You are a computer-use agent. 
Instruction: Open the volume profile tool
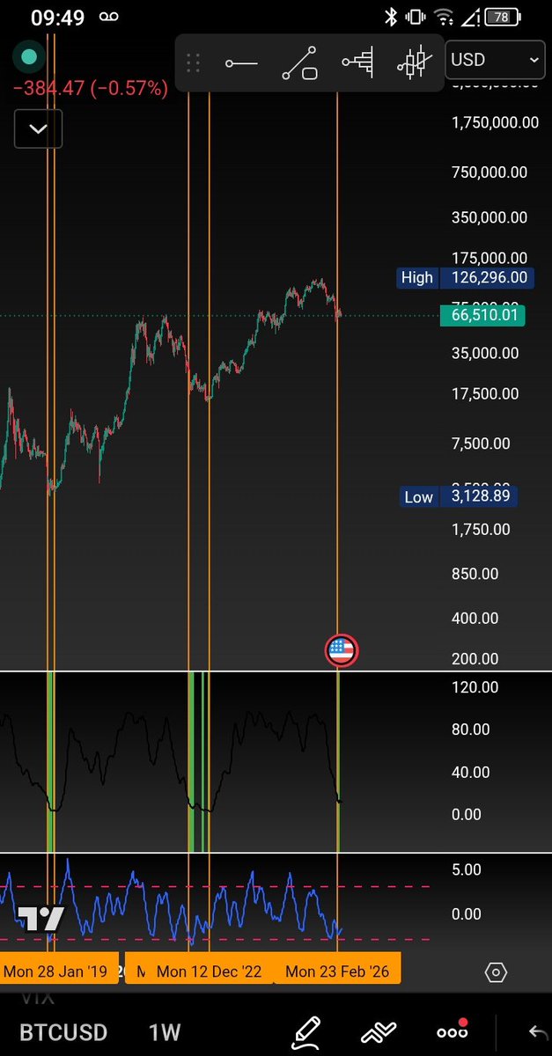click(x=358, y=63)
